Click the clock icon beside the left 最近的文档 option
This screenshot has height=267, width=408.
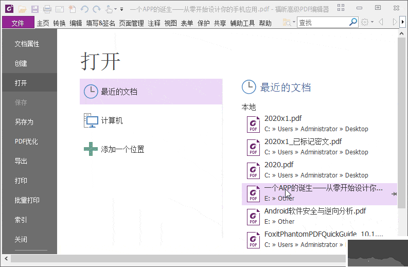pyautogui.click(x=91, y=92)
